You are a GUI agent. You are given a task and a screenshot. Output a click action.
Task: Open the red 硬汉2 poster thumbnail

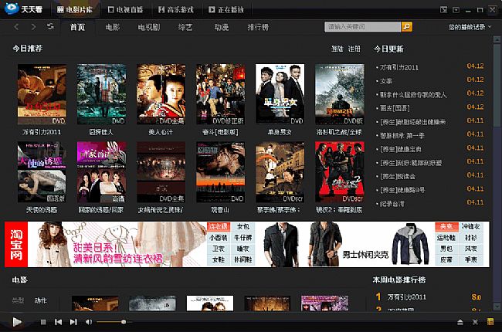tap(340, 172)
